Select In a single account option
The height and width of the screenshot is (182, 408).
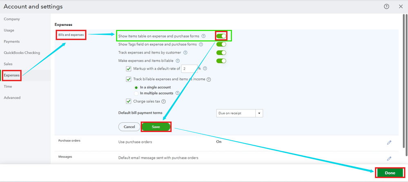(136, 88)
